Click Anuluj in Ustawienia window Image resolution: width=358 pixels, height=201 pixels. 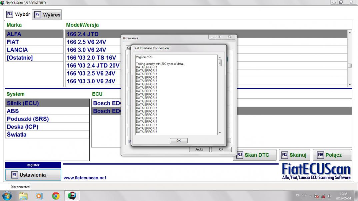[199, 149]
